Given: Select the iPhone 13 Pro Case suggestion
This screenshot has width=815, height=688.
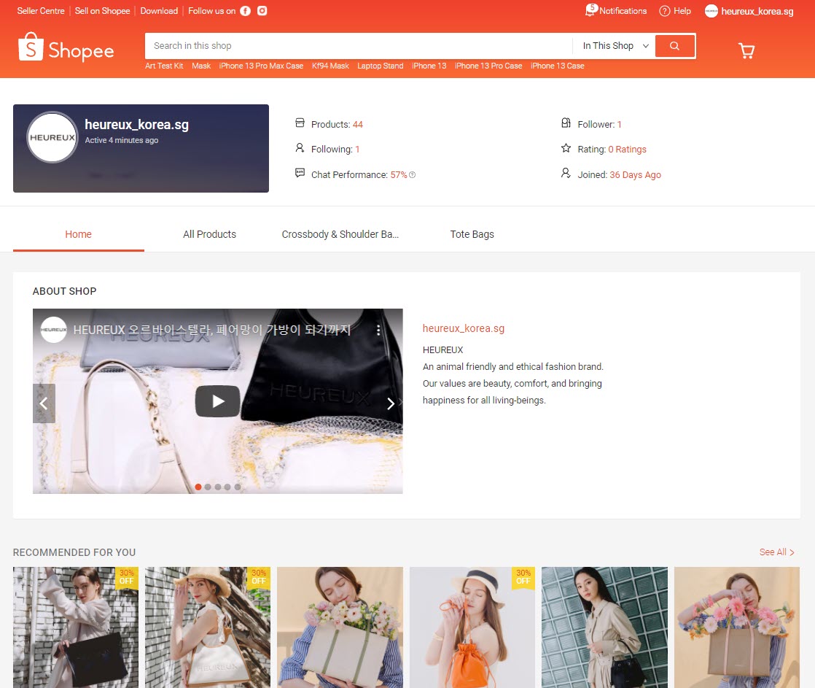Looking at the screenshot, I should point(488,66).
